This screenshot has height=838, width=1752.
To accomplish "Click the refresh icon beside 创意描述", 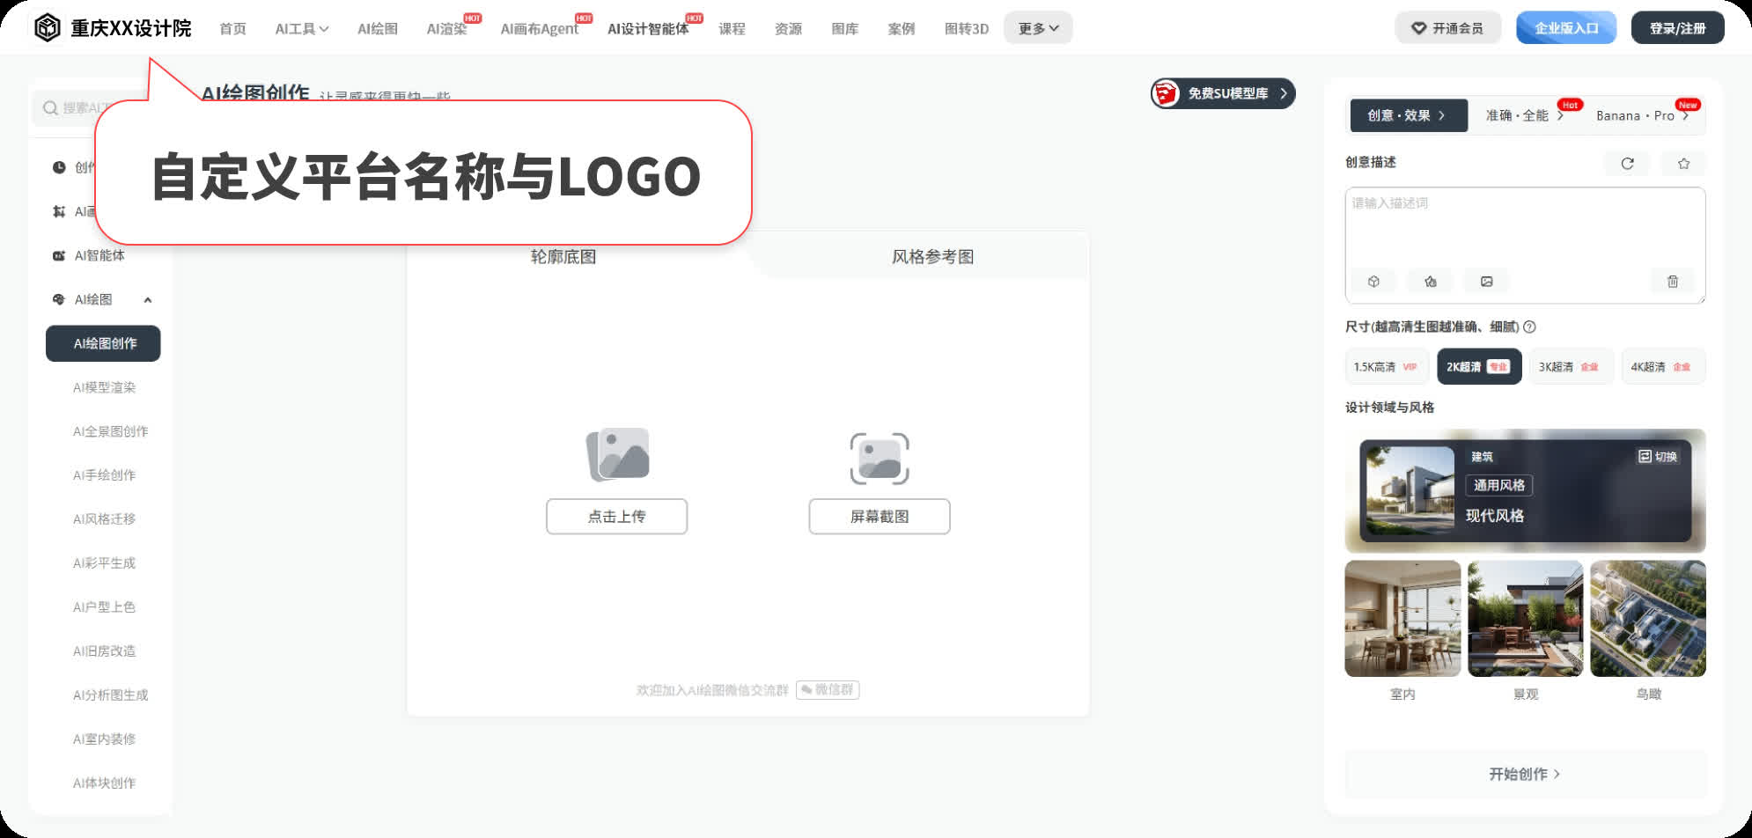I will [1627, 163].
